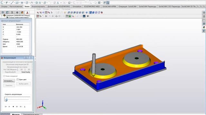Click the zoom magnifier icon in simulation toolbar
Image resolution: width=206 pixels, height=115 pixels.
pos(38,12)
